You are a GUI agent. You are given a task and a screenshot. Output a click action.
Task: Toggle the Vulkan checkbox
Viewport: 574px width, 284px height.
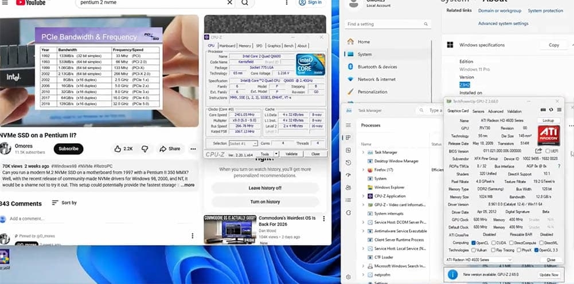pyautogui.click(x=474, y=250)
